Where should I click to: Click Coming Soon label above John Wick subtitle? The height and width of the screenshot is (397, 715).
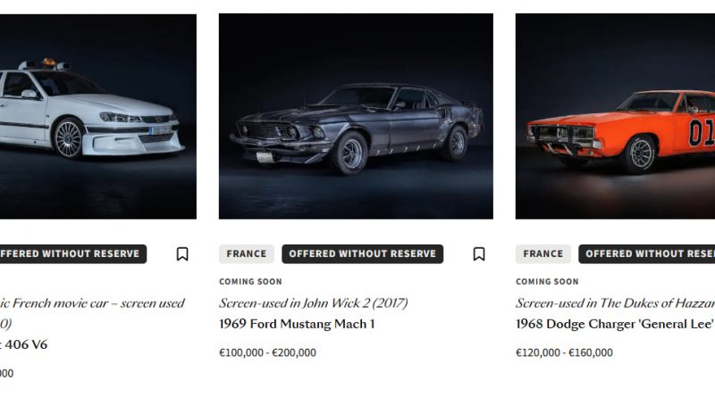click(x=250, y=282)
